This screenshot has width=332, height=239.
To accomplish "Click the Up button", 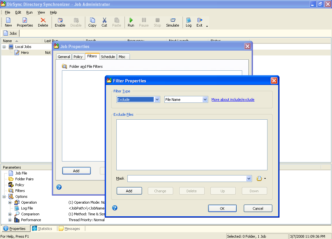I will [223, 191].
